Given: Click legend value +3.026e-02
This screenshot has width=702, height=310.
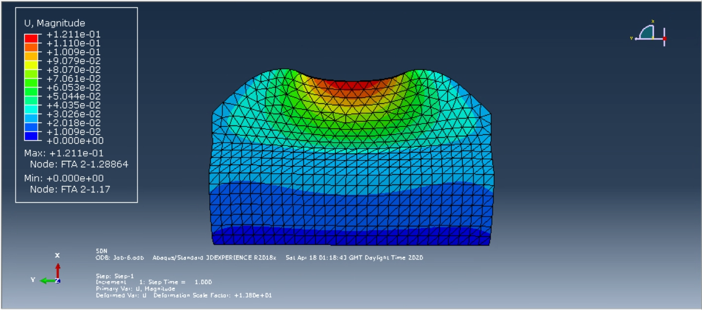Looking at the screenshot, I should click(73, 114).
